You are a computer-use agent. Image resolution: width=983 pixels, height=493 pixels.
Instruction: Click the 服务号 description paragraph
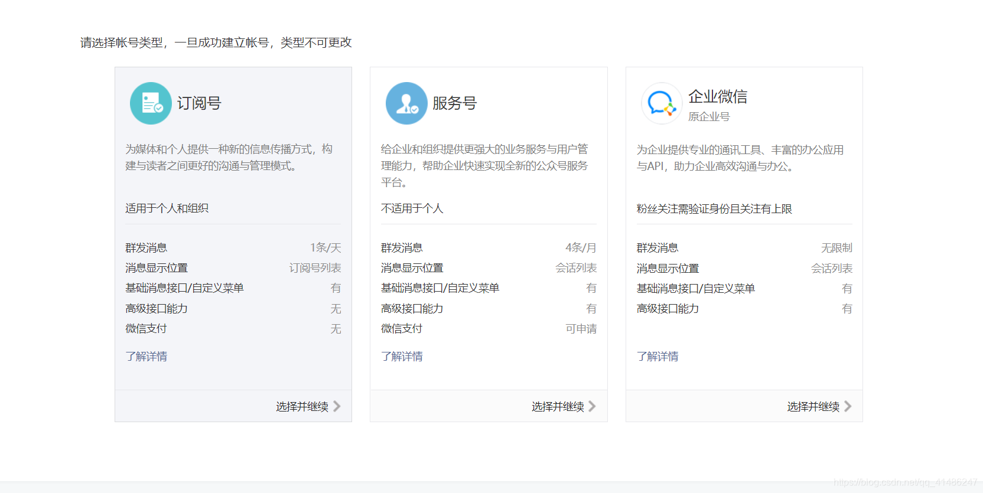[484, 166]
